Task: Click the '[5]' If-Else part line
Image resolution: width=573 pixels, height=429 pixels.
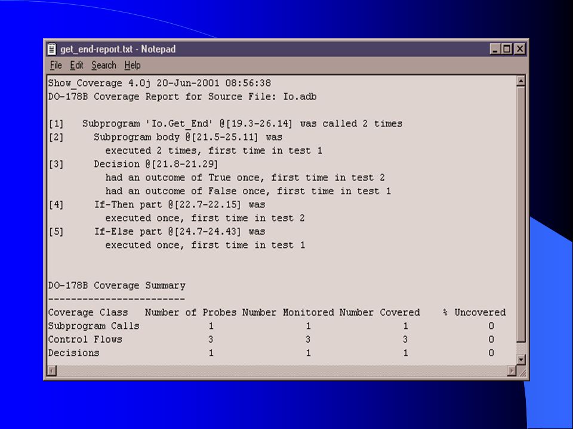Action: [157, 232]
